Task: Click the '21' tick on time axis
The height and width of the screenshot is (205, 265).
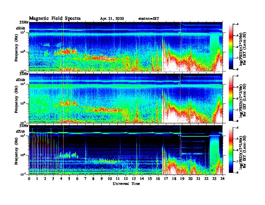Action: coord(198,179)
